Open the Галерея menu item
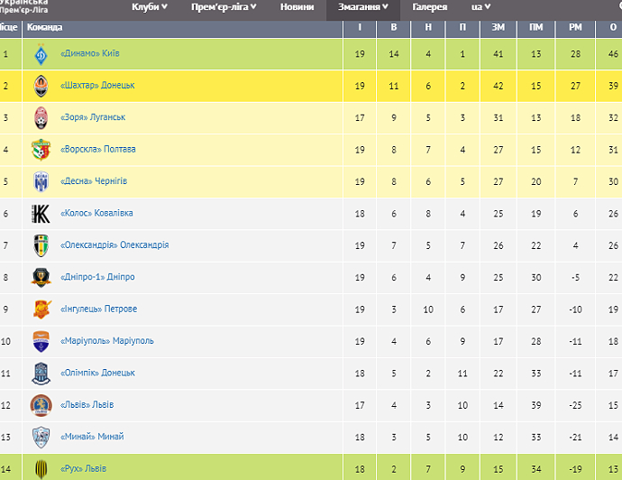This screenshot has width=622, height=480. click(430, 7)
